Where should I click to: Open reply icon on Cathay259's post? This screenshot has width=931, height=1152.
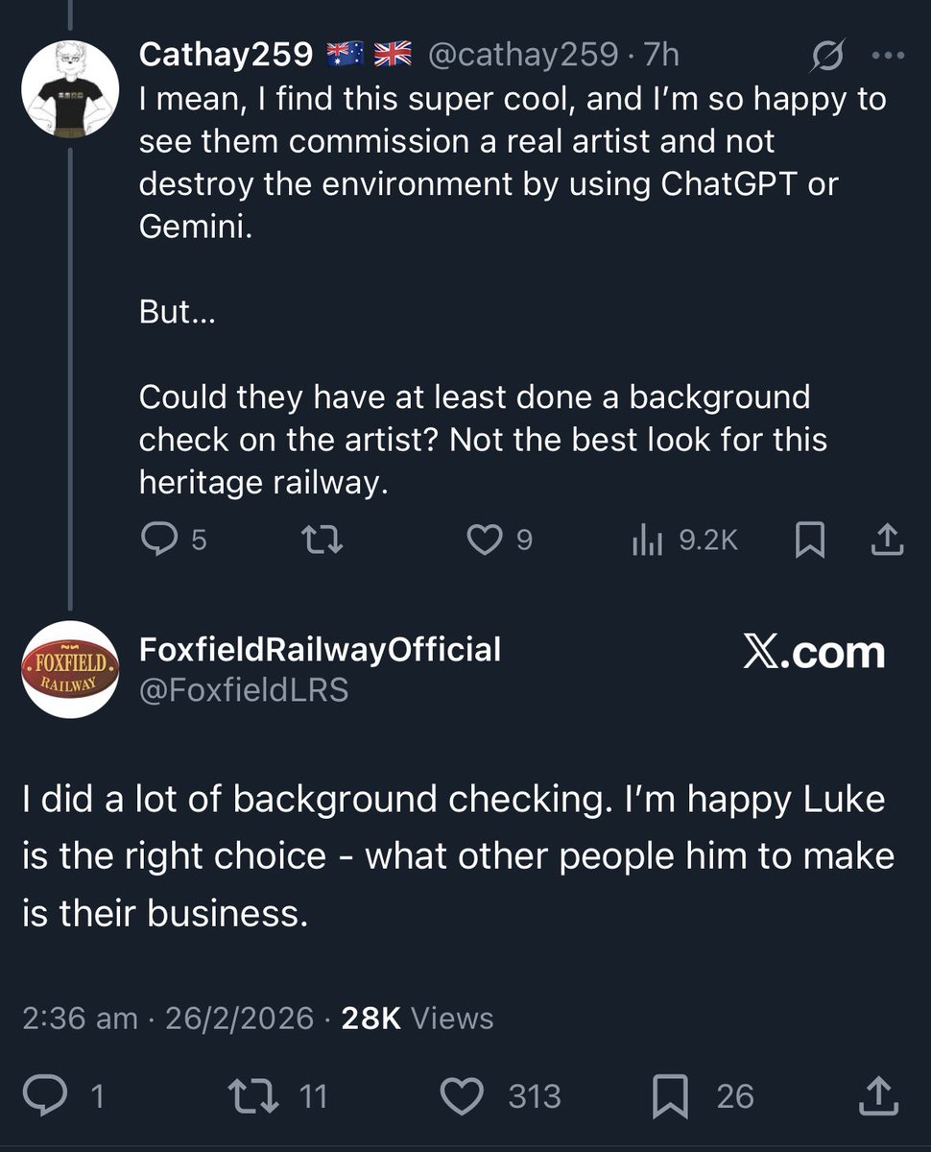[x=155, y=540]
